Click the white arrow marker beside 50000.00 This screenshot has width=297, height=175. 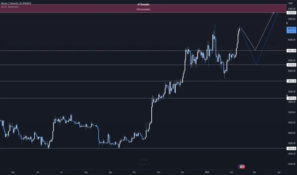pos(287,23)
